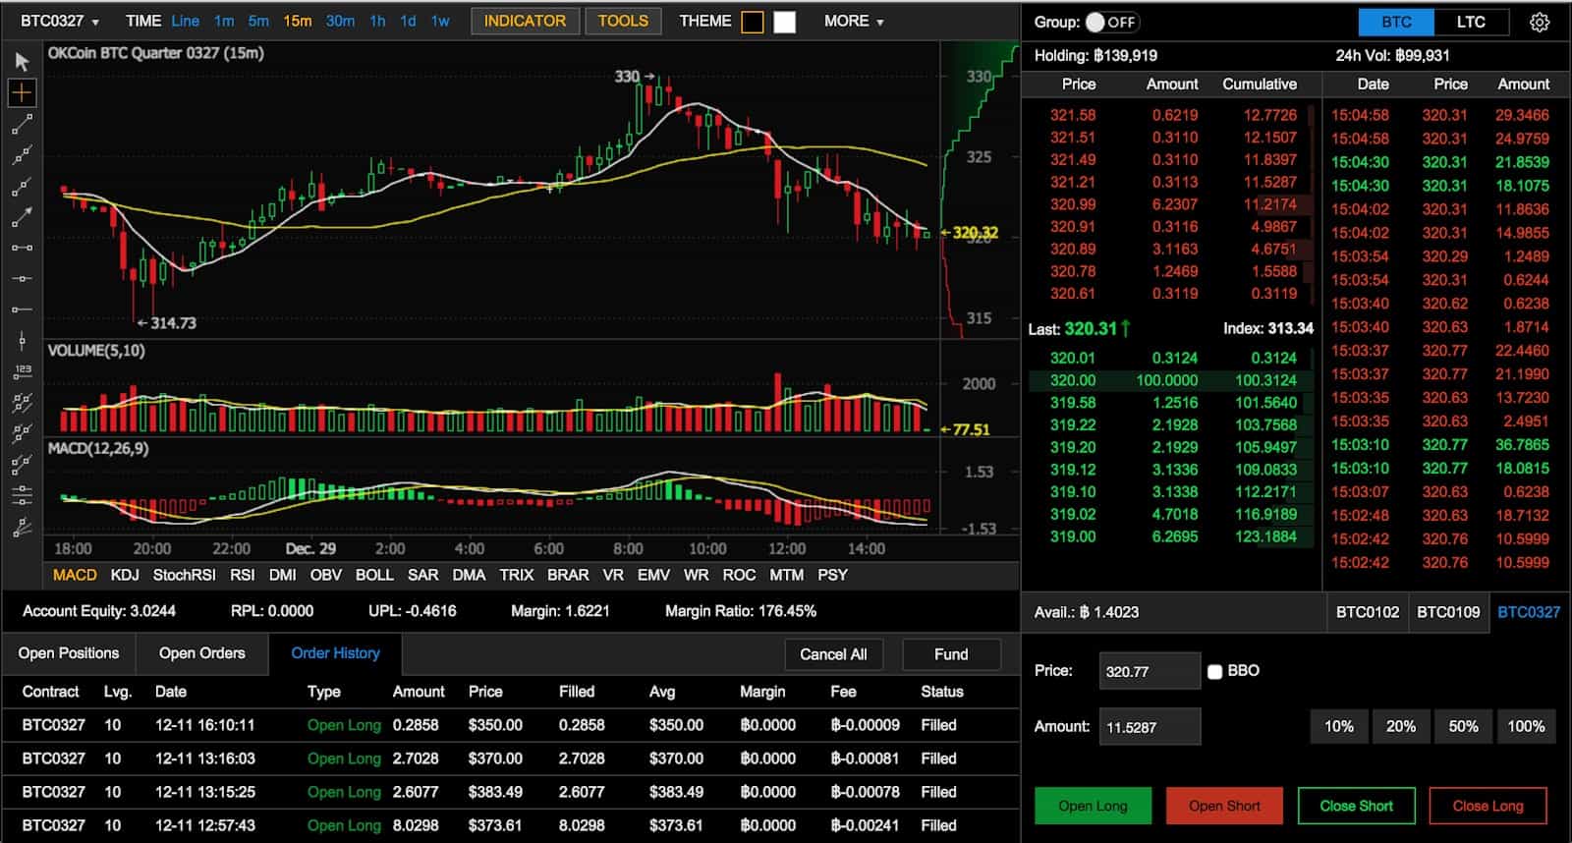1572x843 pixels.
Task: Set chart interval to 1w
Action: [x=440, y=21]
